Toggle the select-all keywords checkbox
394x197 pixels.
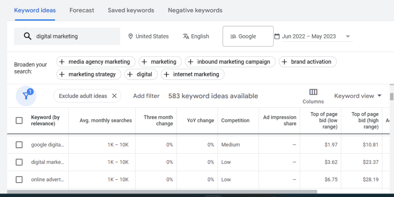tap(19, 120)
